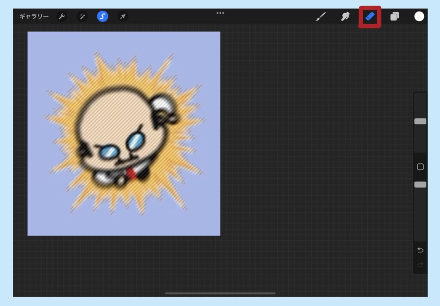Open the Layers panel

click(x=394, y=17)
